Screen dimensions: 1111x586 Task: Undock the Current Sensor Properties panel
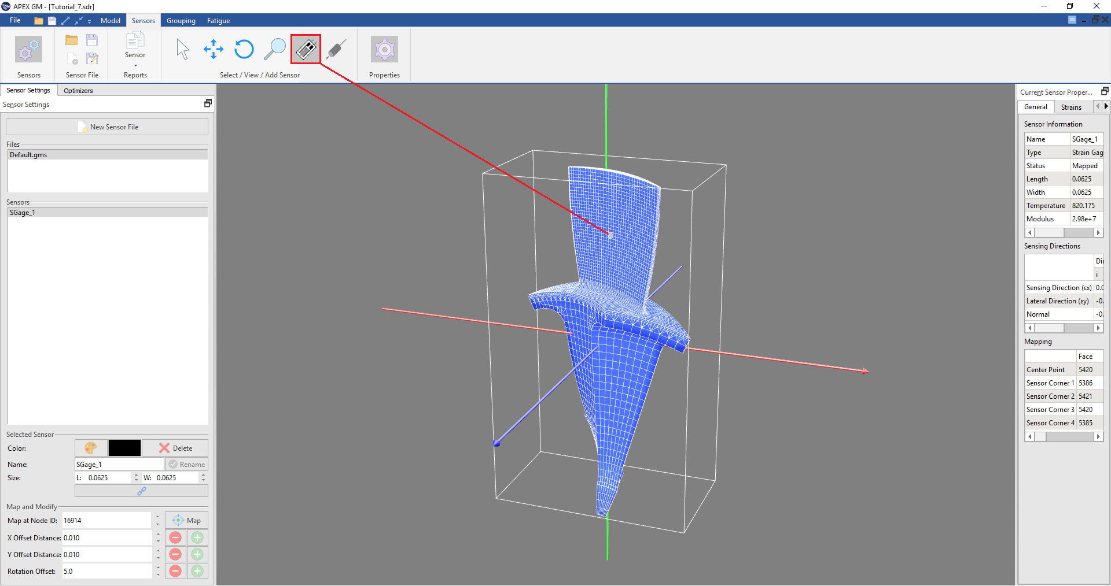pos(1104,91)
